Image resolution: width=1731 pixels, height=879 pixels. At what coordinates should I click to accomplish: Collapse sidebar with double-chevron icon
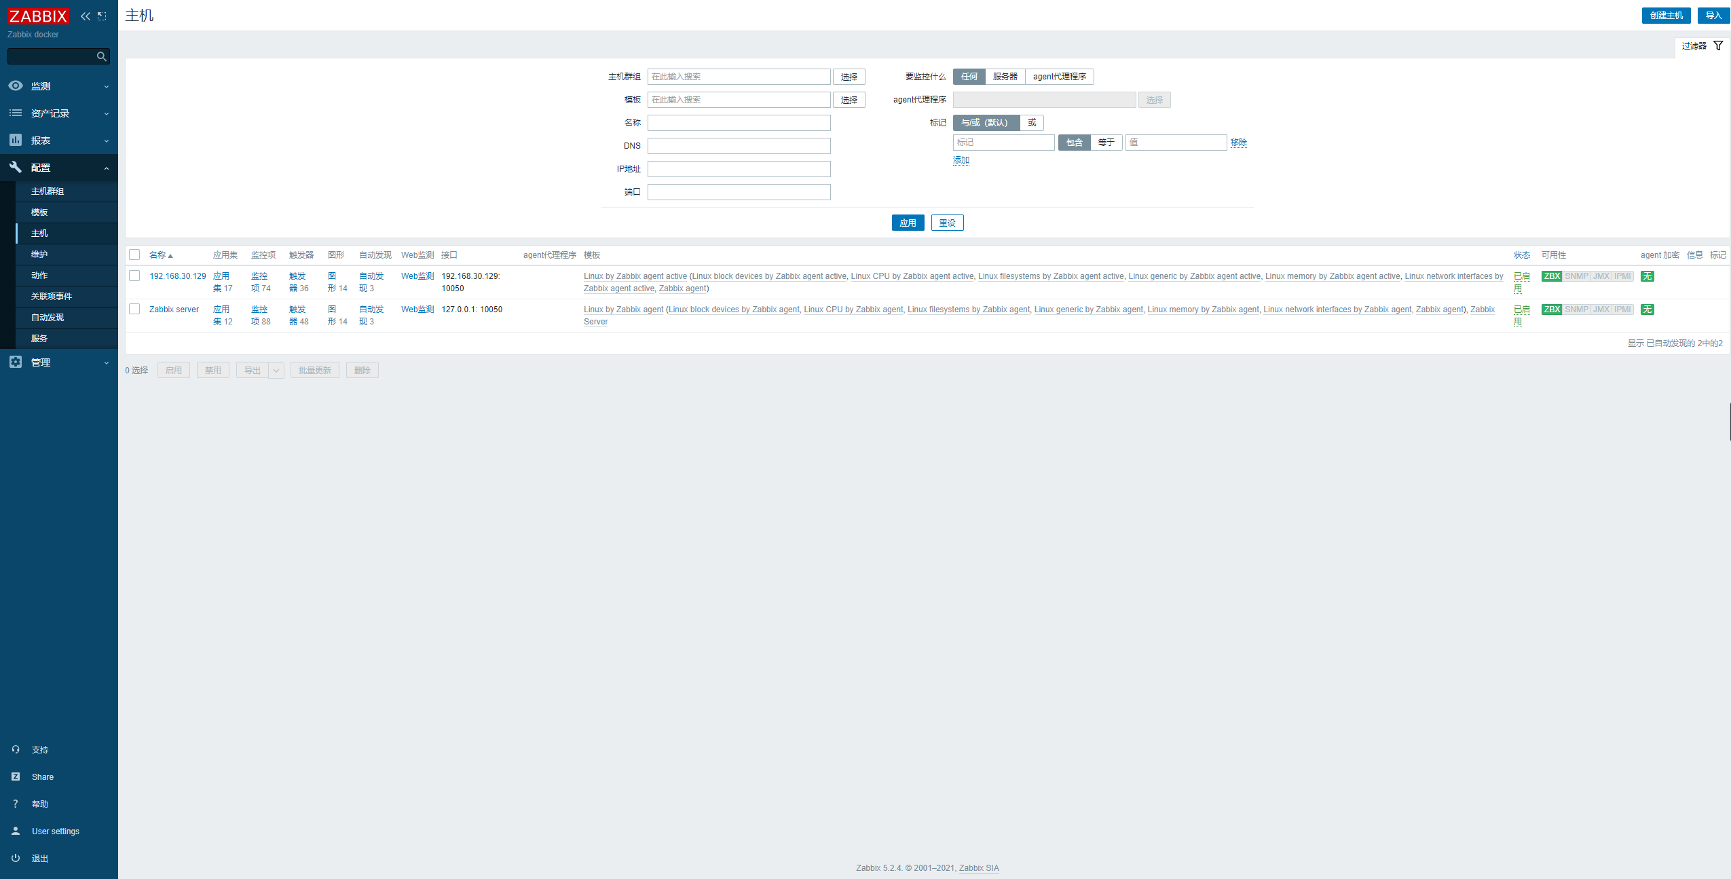point(85,16)
